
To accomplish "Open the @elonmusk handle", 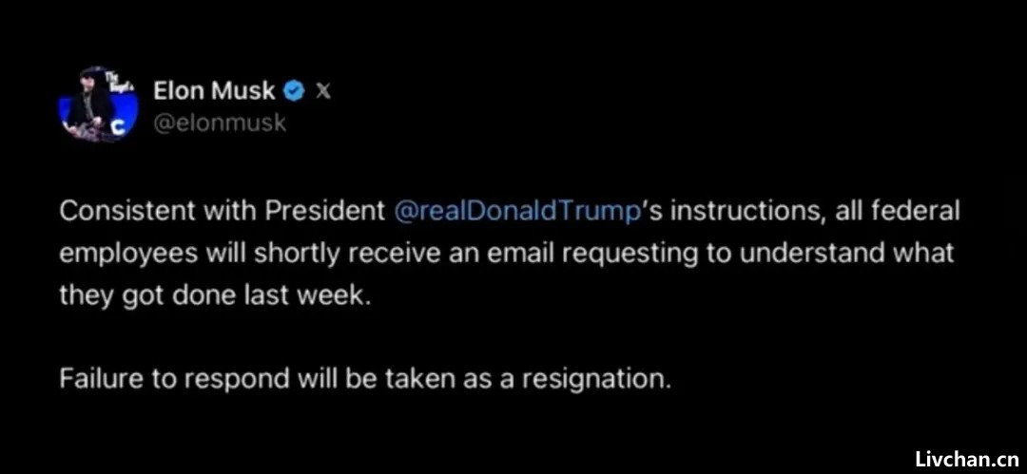I will [x=220, y=123].
